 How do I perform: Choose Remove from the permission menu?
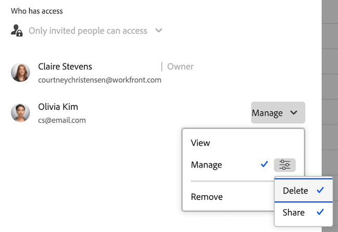click(x=207, y=197)
